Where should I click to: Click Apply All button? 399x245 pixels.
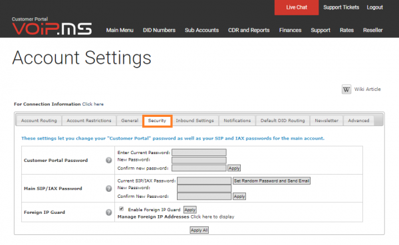pos(199,230)
